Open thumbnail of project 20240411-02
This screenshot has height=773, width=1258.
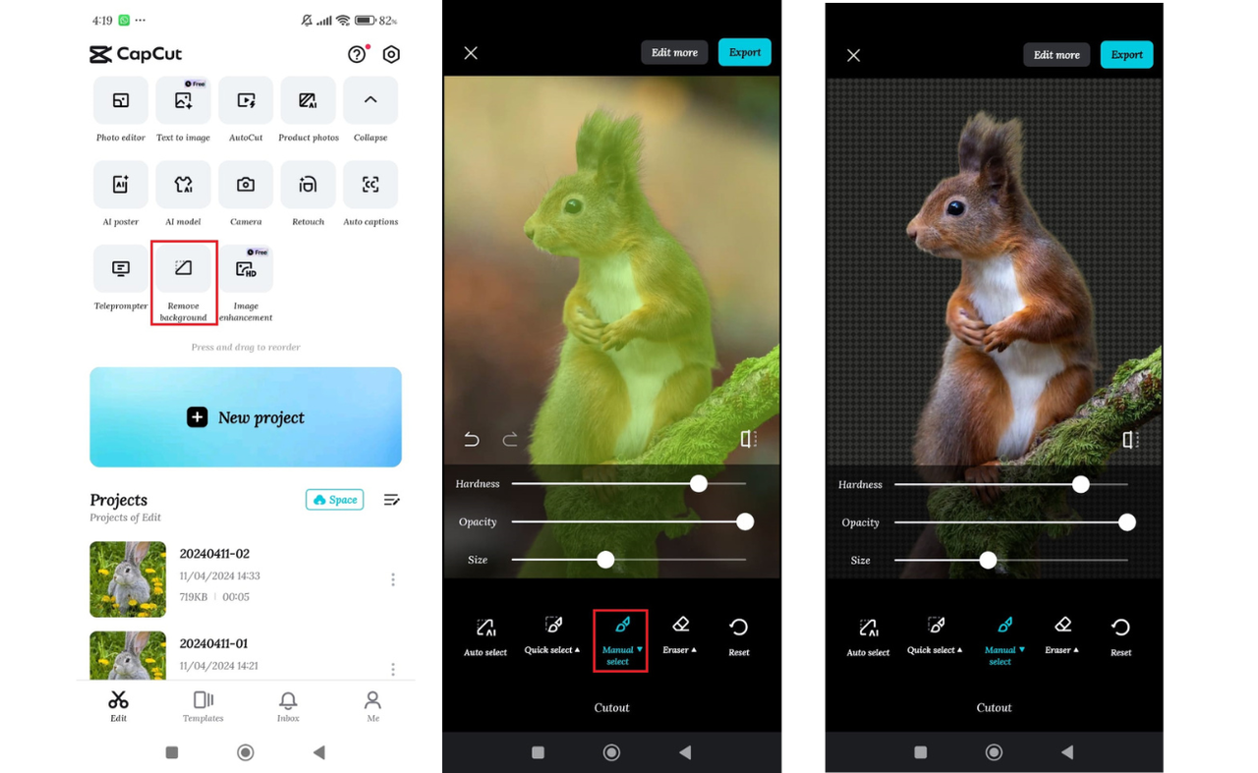click(x=128, y=580)
